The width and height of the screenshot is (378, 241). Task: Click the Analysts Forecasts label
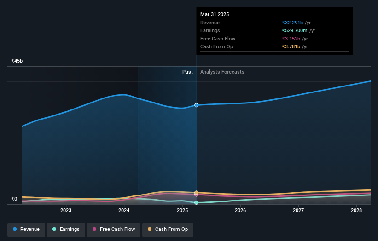pyautogui.click(x=222, y=72)
